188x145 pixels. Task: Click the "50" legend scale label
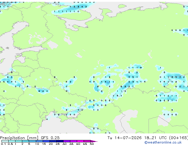(x=92, y=144)
